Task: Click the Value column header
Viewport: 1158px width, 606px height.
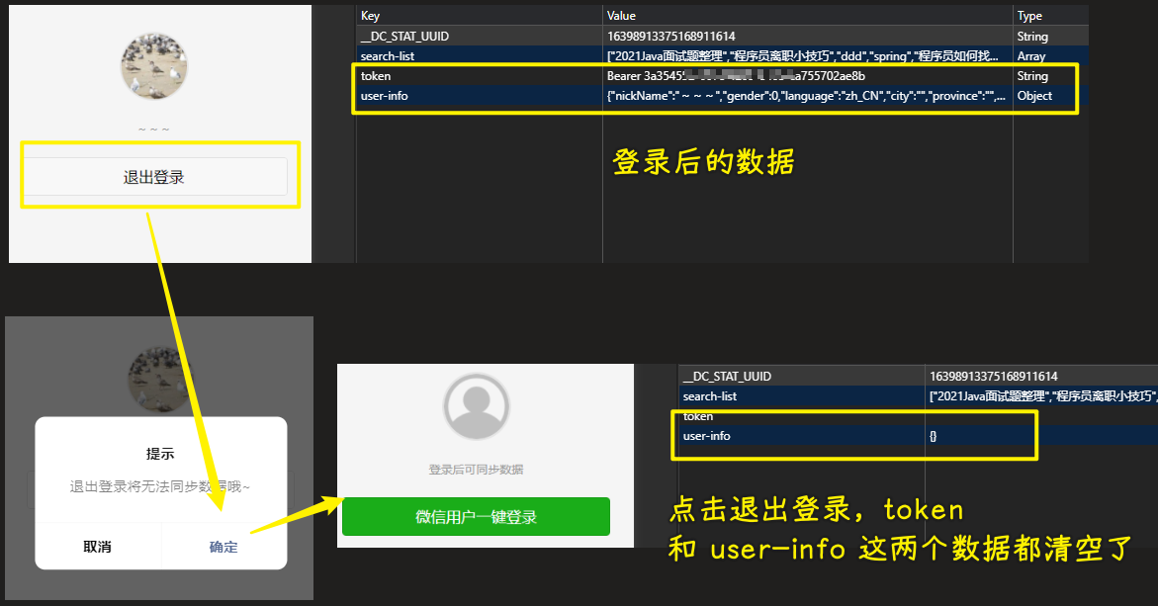Action: (622, 16)
